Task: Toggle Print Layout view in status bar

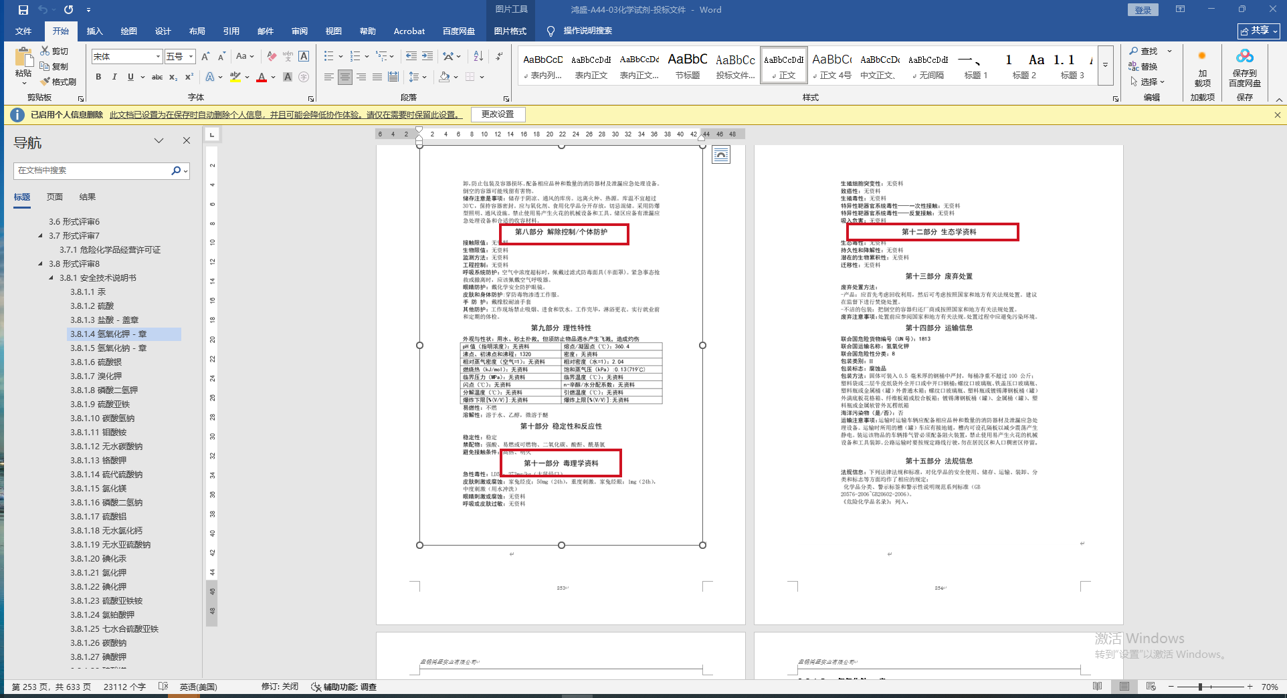Action: [x=1124, y=687]
